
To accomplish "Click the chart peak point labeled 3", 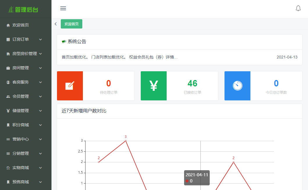I will click(126, 141).
